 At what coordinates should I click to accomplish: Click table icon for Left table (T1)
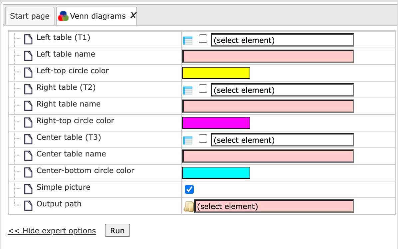tap(188, 40)
